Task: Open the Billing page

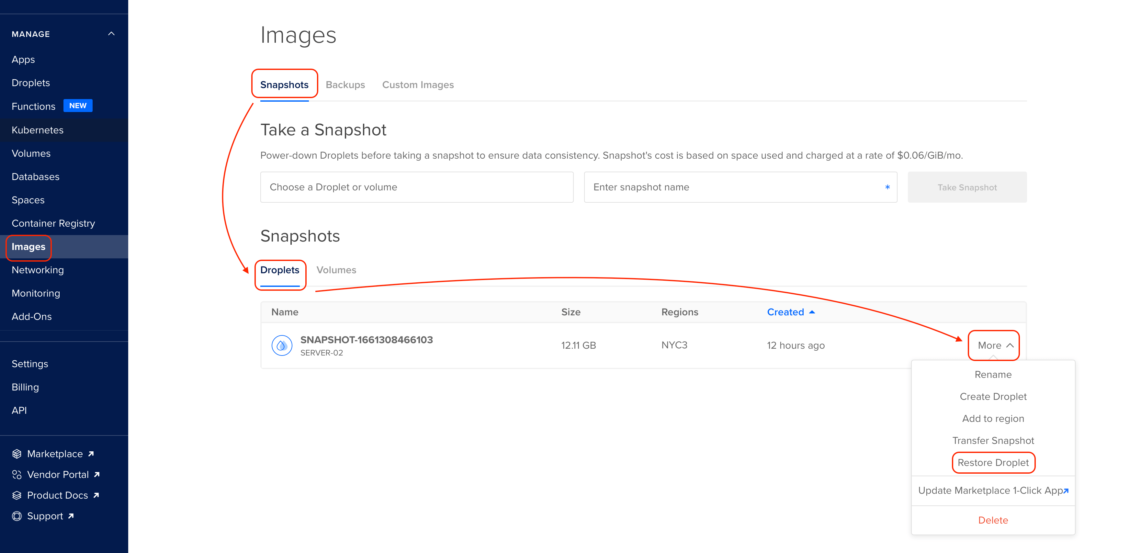Action: point(25,387)
